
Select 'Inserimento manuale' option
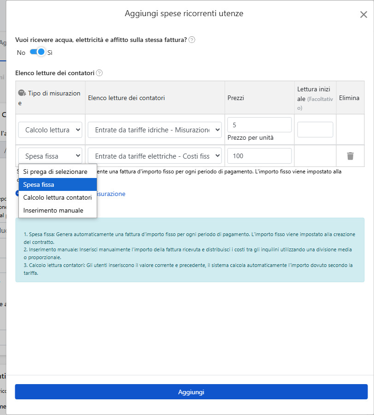[x=58, y=210]
